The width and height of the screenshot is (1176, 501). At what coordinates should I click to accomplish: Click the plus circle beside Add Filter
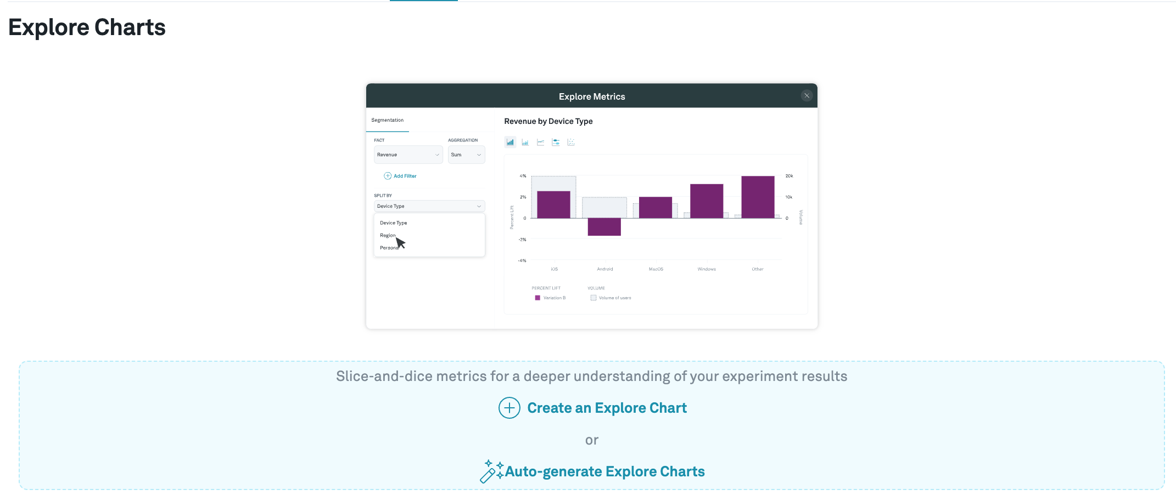[388, 176]
